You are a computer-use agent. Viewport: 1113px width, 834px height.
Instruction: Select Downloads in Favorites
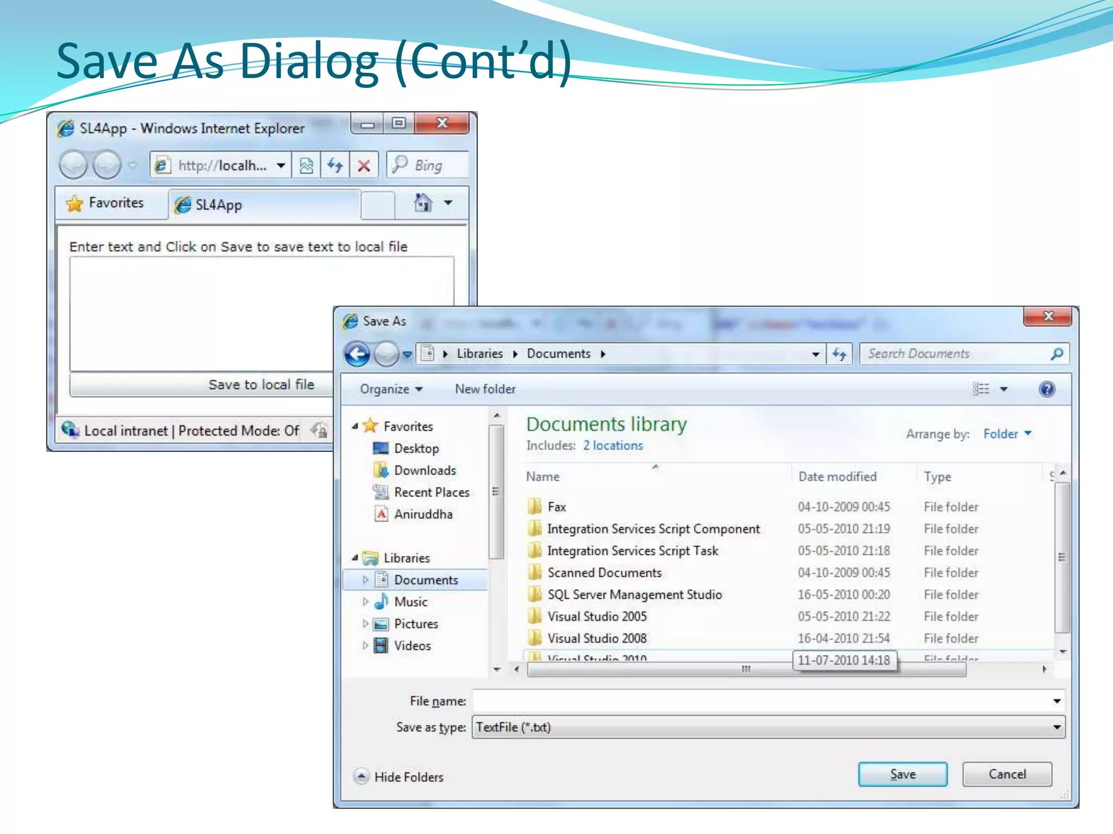click(x=425, y=470)
